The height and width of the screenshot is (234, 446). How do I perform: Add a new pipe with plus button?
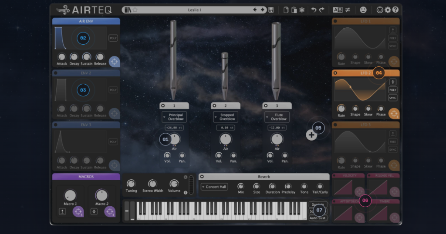pos(311,135)
